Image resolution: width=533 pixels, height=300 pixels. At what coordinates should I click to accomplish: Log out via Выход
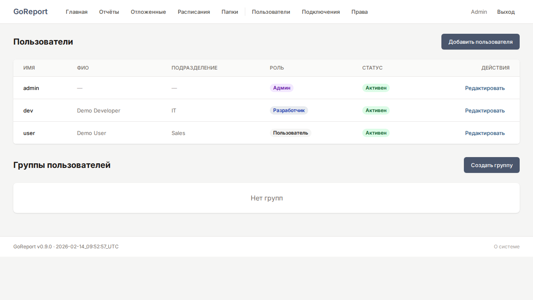click(x=506, y=12)
